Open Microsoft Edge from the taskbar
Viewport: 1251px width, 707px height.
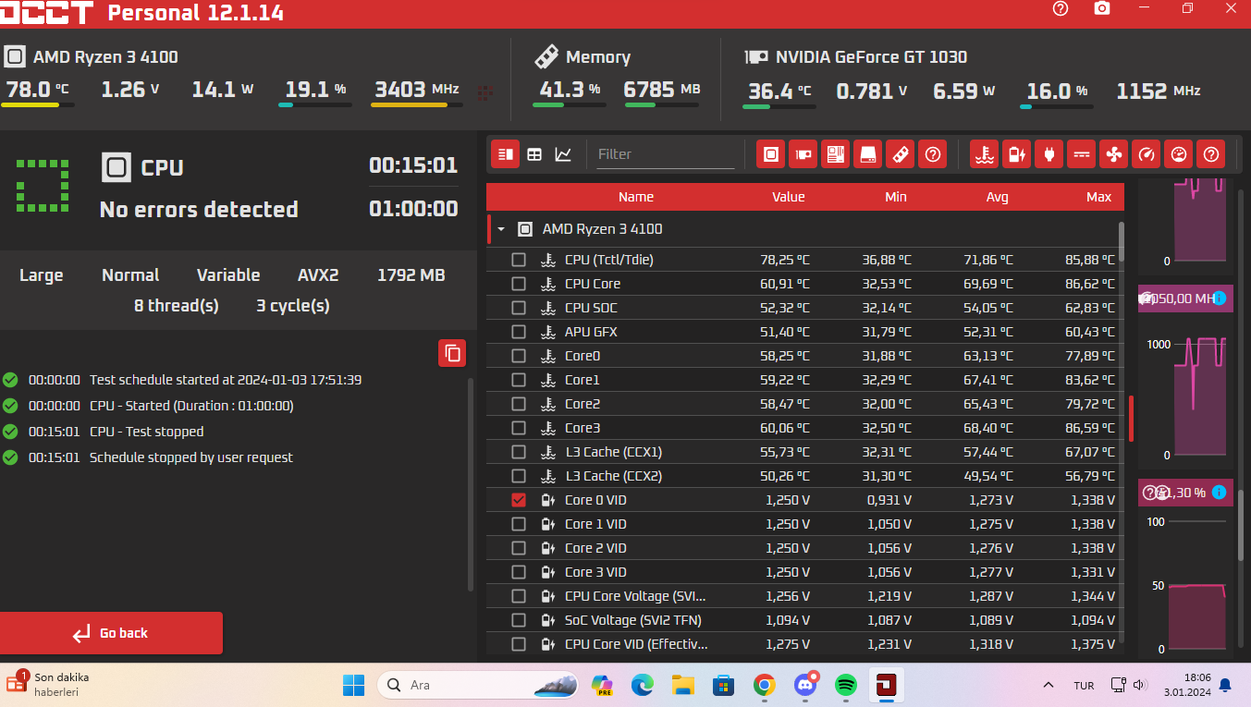pyautogui.click(x=643, y=685)
